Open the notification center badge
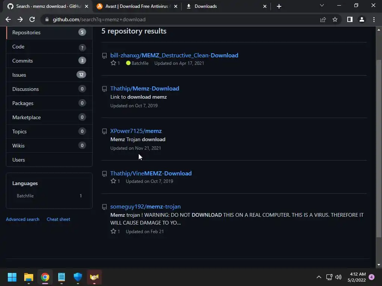The height and width of the screenshot is (286, 382). 372,277
